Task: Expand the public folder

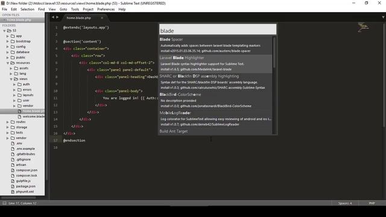Action: (8, 58)
